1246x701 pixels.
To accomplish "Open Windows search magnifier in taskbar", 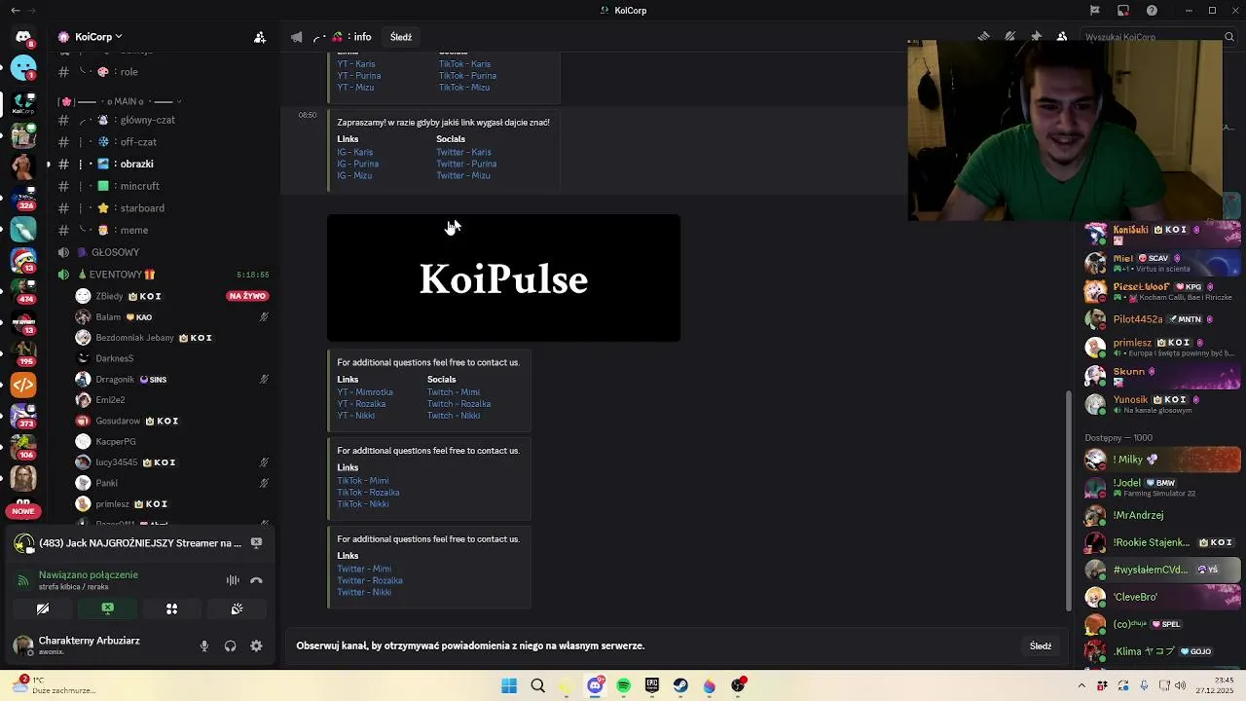I will tap(537, 685).
